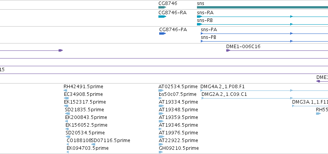Open the sns-RA transcript label
This screenshot has width=328, height=154.
click(205, 13)
